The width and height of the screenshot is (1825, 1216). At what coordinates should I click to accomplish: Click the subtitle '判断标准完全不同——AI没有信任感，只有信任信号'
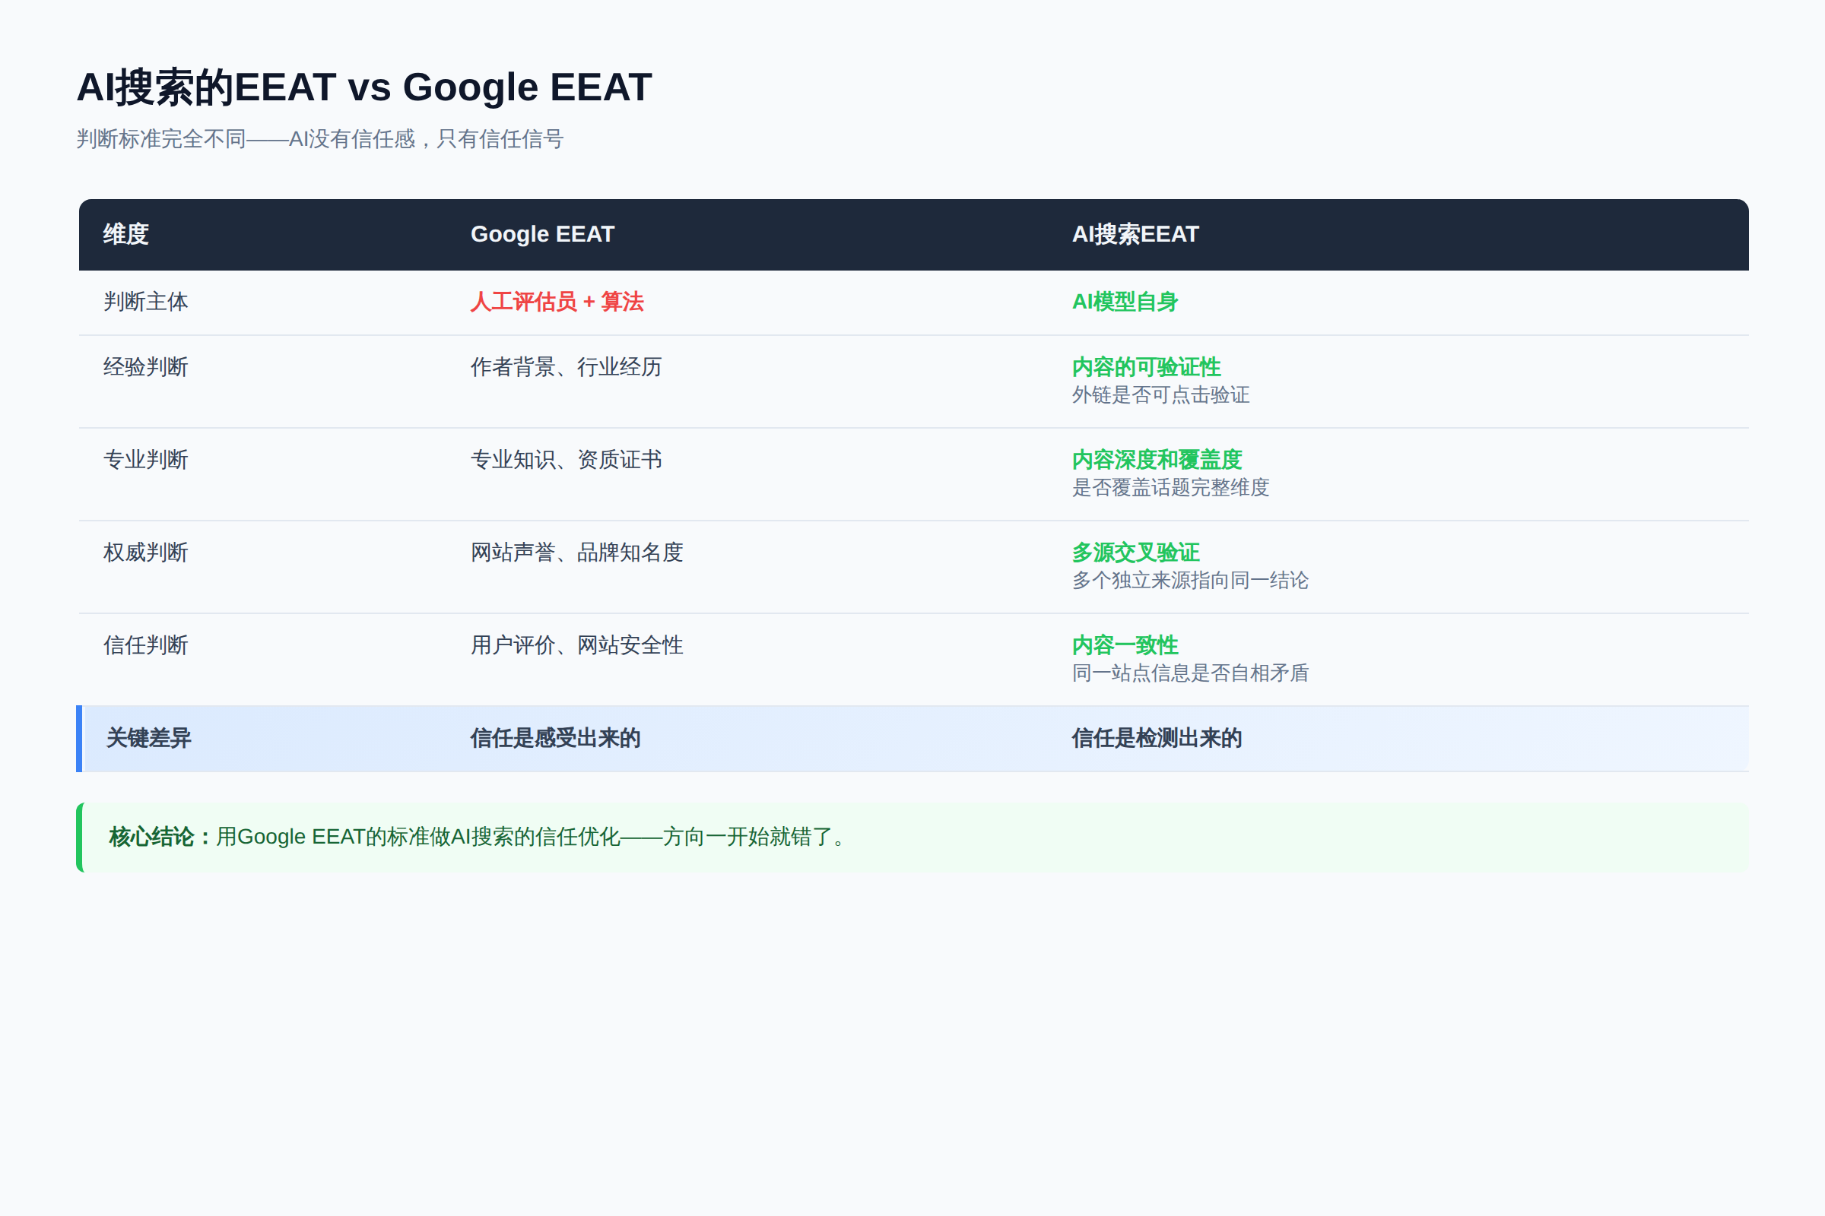[319, 139]
